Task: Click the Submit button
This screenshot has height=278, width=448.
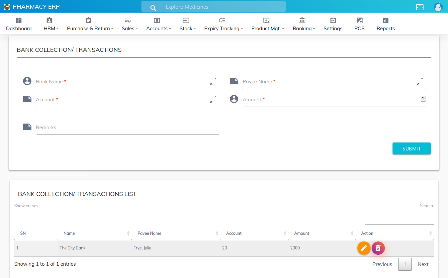Action: [411, 149]
